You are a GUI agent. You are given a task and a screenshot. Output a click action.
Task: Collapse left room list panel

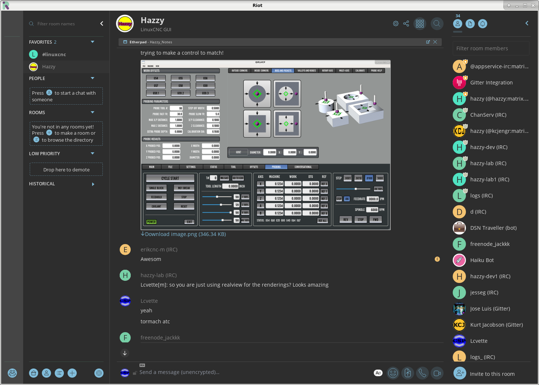point(102,23)
